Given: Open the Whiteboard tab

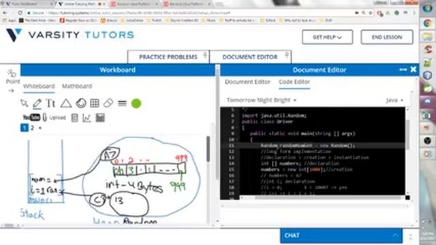Looking at the screenshot, I should 39,86.
